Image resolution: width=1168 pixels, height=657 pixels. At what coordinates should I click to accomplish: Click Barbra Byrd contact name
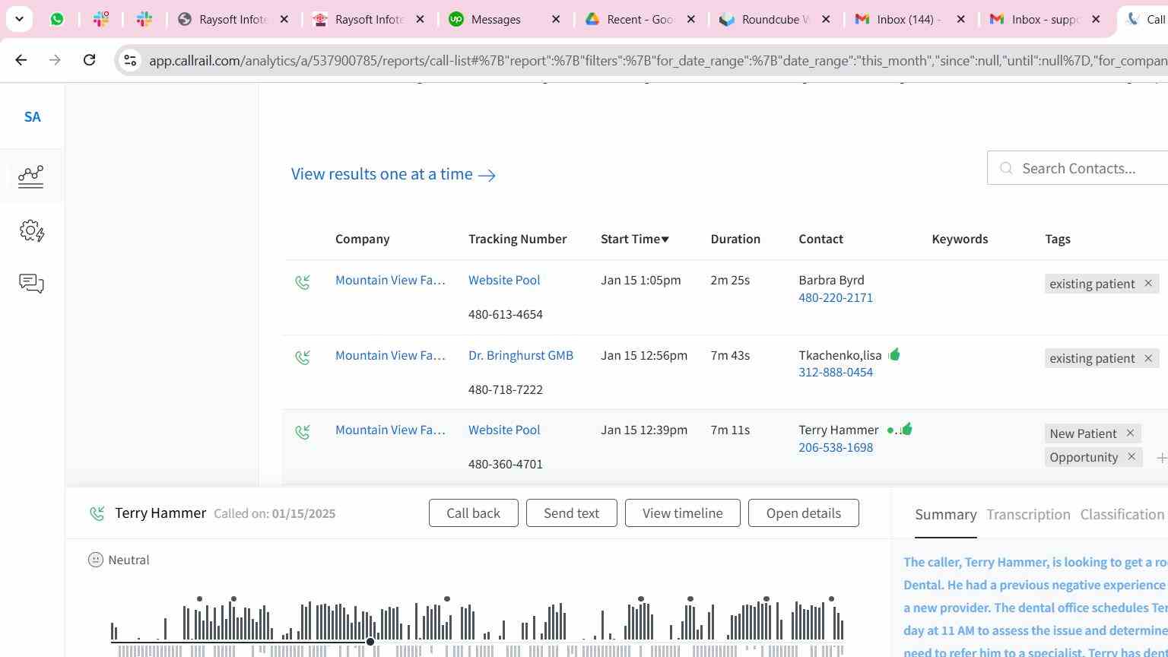coord(831,280)
